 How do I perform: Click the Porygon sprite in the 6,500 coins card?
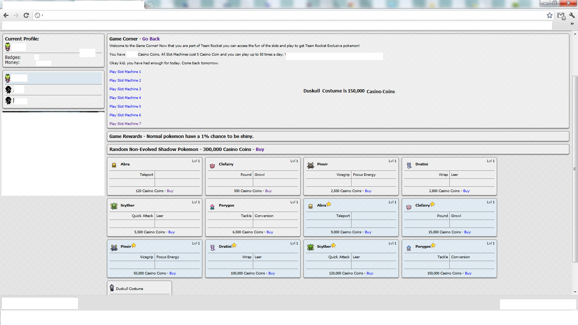point(212,207)
